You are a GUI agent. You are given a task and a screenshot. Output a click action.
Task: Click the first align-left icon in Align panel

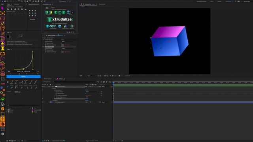click(x=8, y=9)
